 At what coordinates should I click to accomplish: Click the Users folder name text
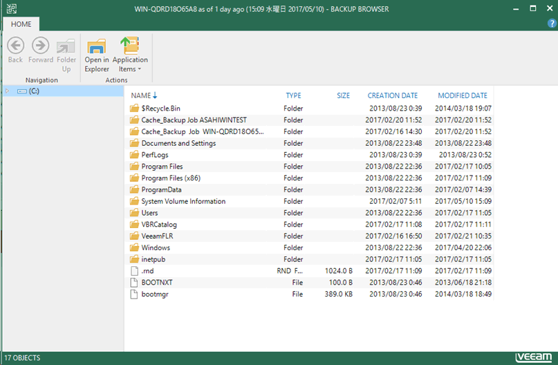click(x=149, y=213)
